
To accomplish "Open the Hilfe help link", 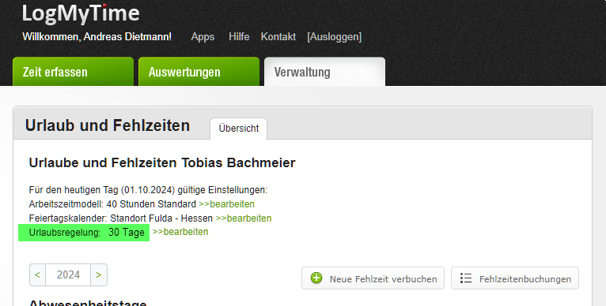I will point(239,37).
